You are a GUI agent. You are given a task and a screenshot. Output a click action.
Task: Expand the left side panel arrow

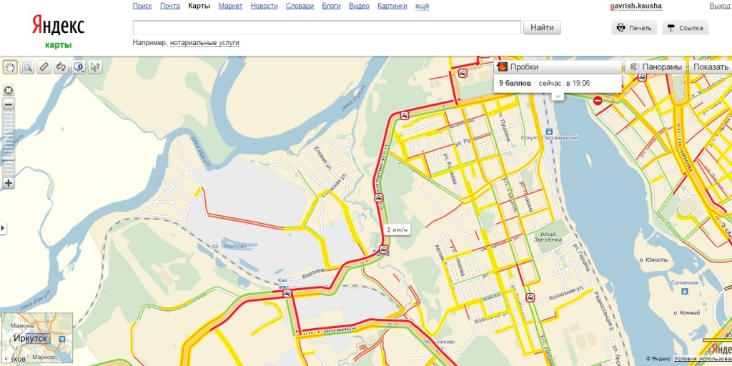click(x=3, y=227)
